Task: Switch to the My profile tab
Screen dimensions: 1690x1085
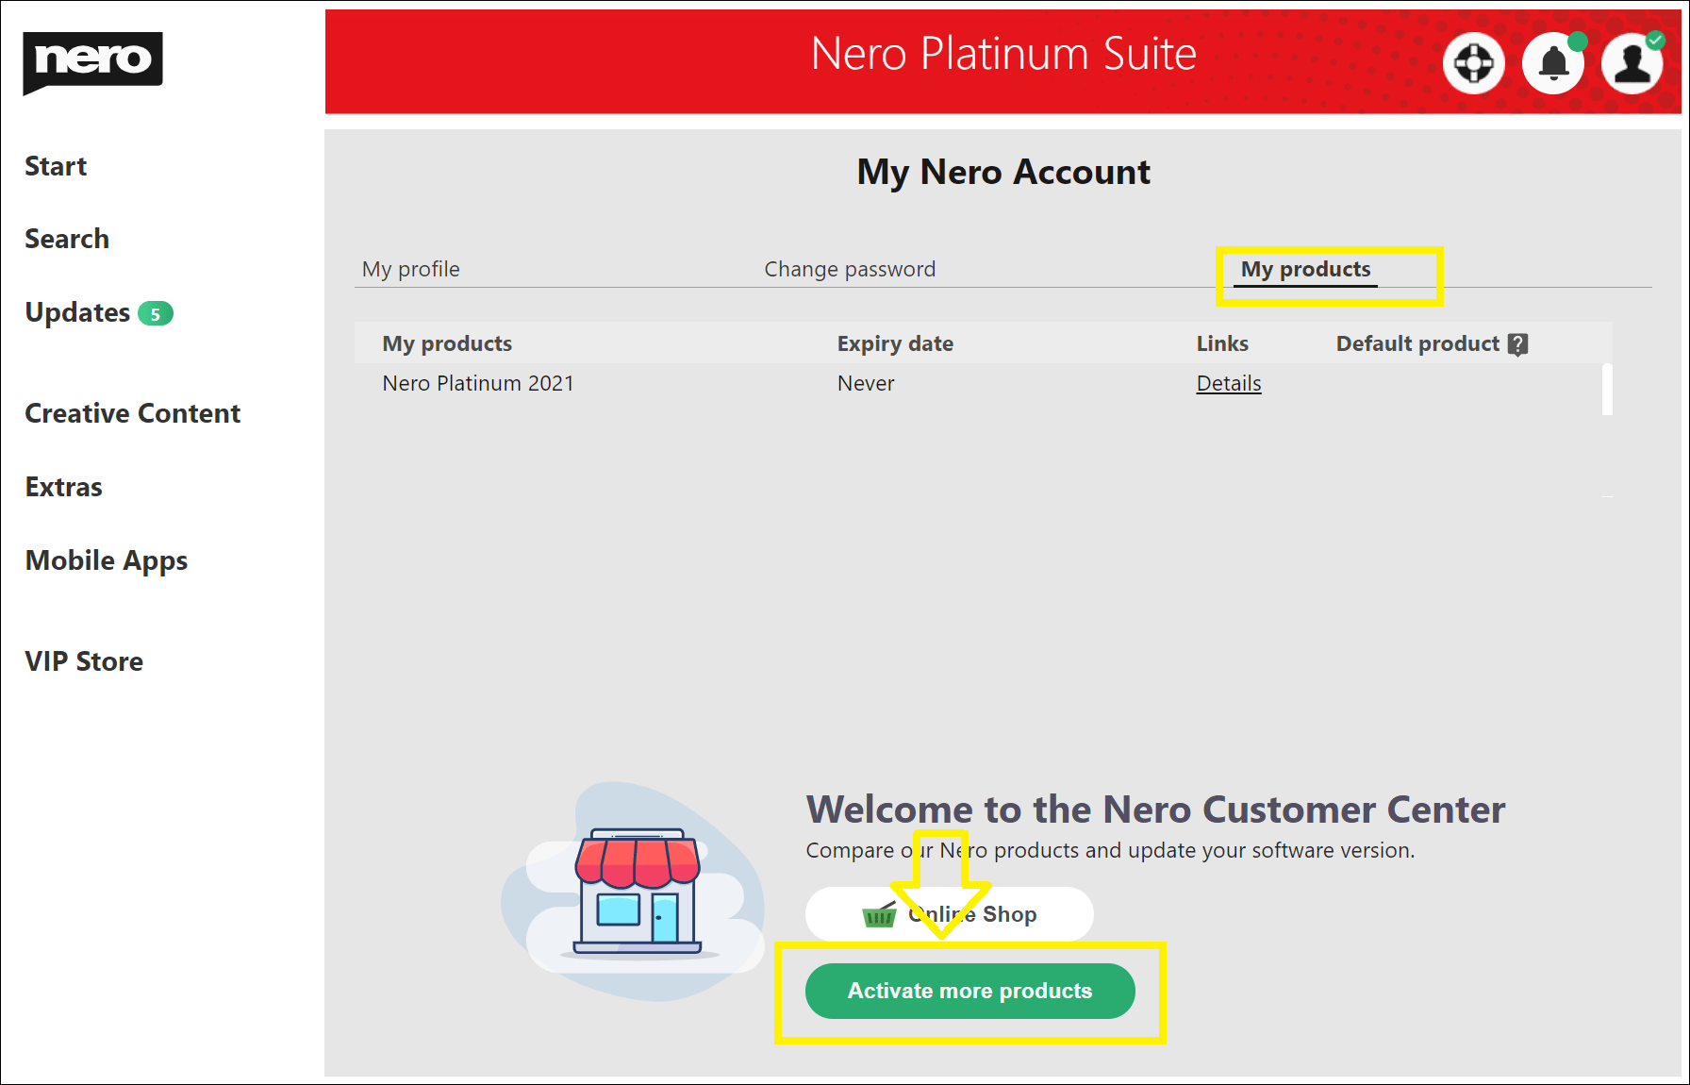Action: pyautogui.click(x=410, y=269)
